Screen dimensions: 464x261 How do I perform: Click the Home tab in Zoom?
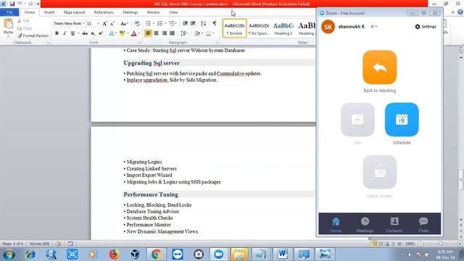[x=336, y=225]
